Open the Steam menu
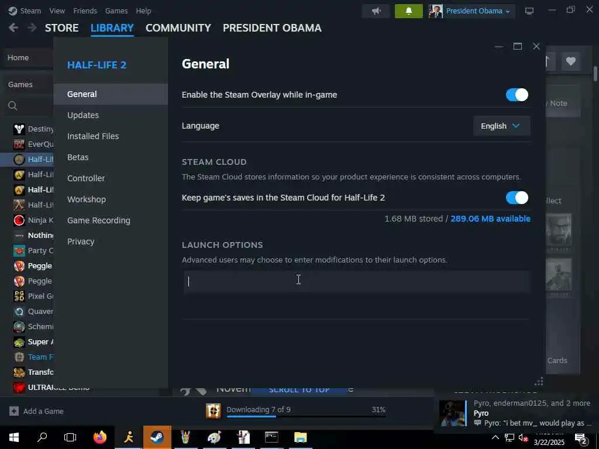599x449 pixels. (30, 11)
